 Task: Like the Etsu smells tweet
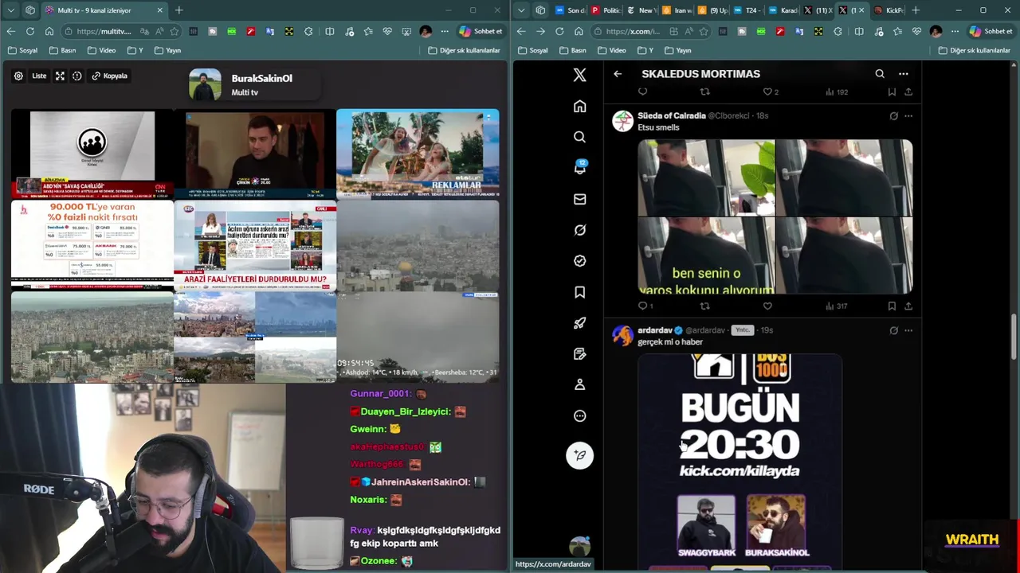pyautogui.click(x=767, y=306)
